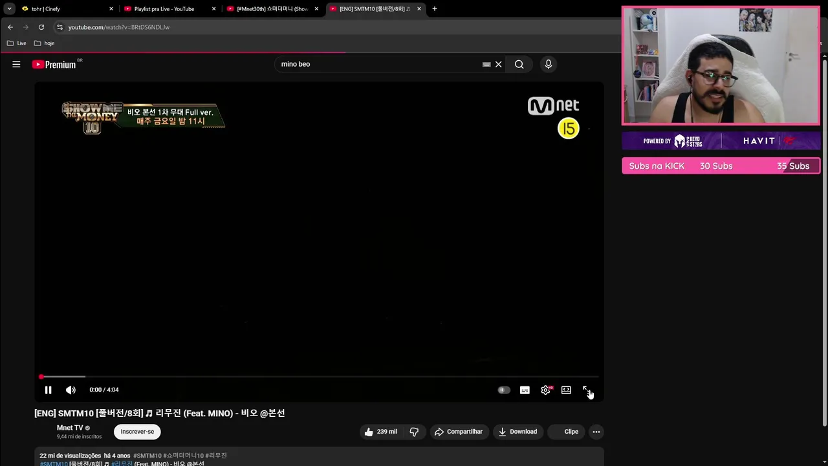The image size is (828, 466).
Task: Go forward in browser history
Action: [x=26, y=27]
